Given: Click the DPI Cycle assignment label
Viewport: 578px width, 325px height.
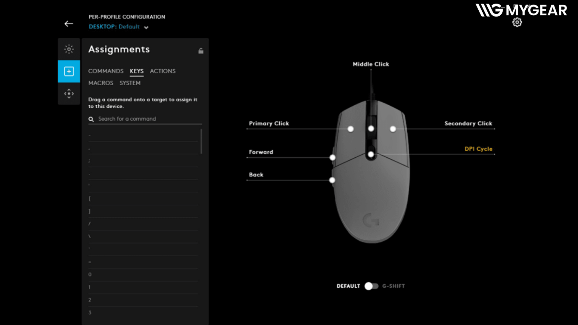Looking at the screenshot, I should pyautogui.click(x=478, y=149).
